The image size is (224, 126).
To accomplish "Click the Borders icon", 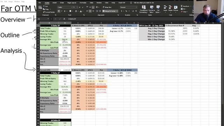I will (70, 11).
